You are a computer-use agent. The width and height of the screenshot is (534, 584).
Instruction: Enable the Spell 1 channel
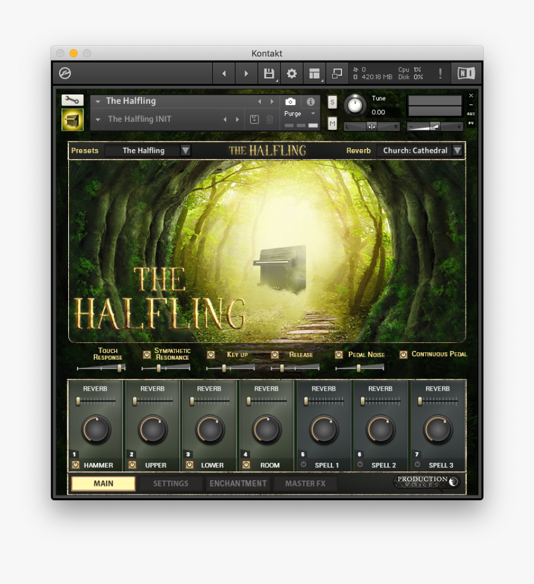point(303,465)
